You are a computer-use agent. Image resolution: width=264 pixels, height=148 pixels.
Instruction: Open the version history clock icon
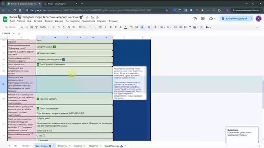pyautogui.click(x=195, y=18)
